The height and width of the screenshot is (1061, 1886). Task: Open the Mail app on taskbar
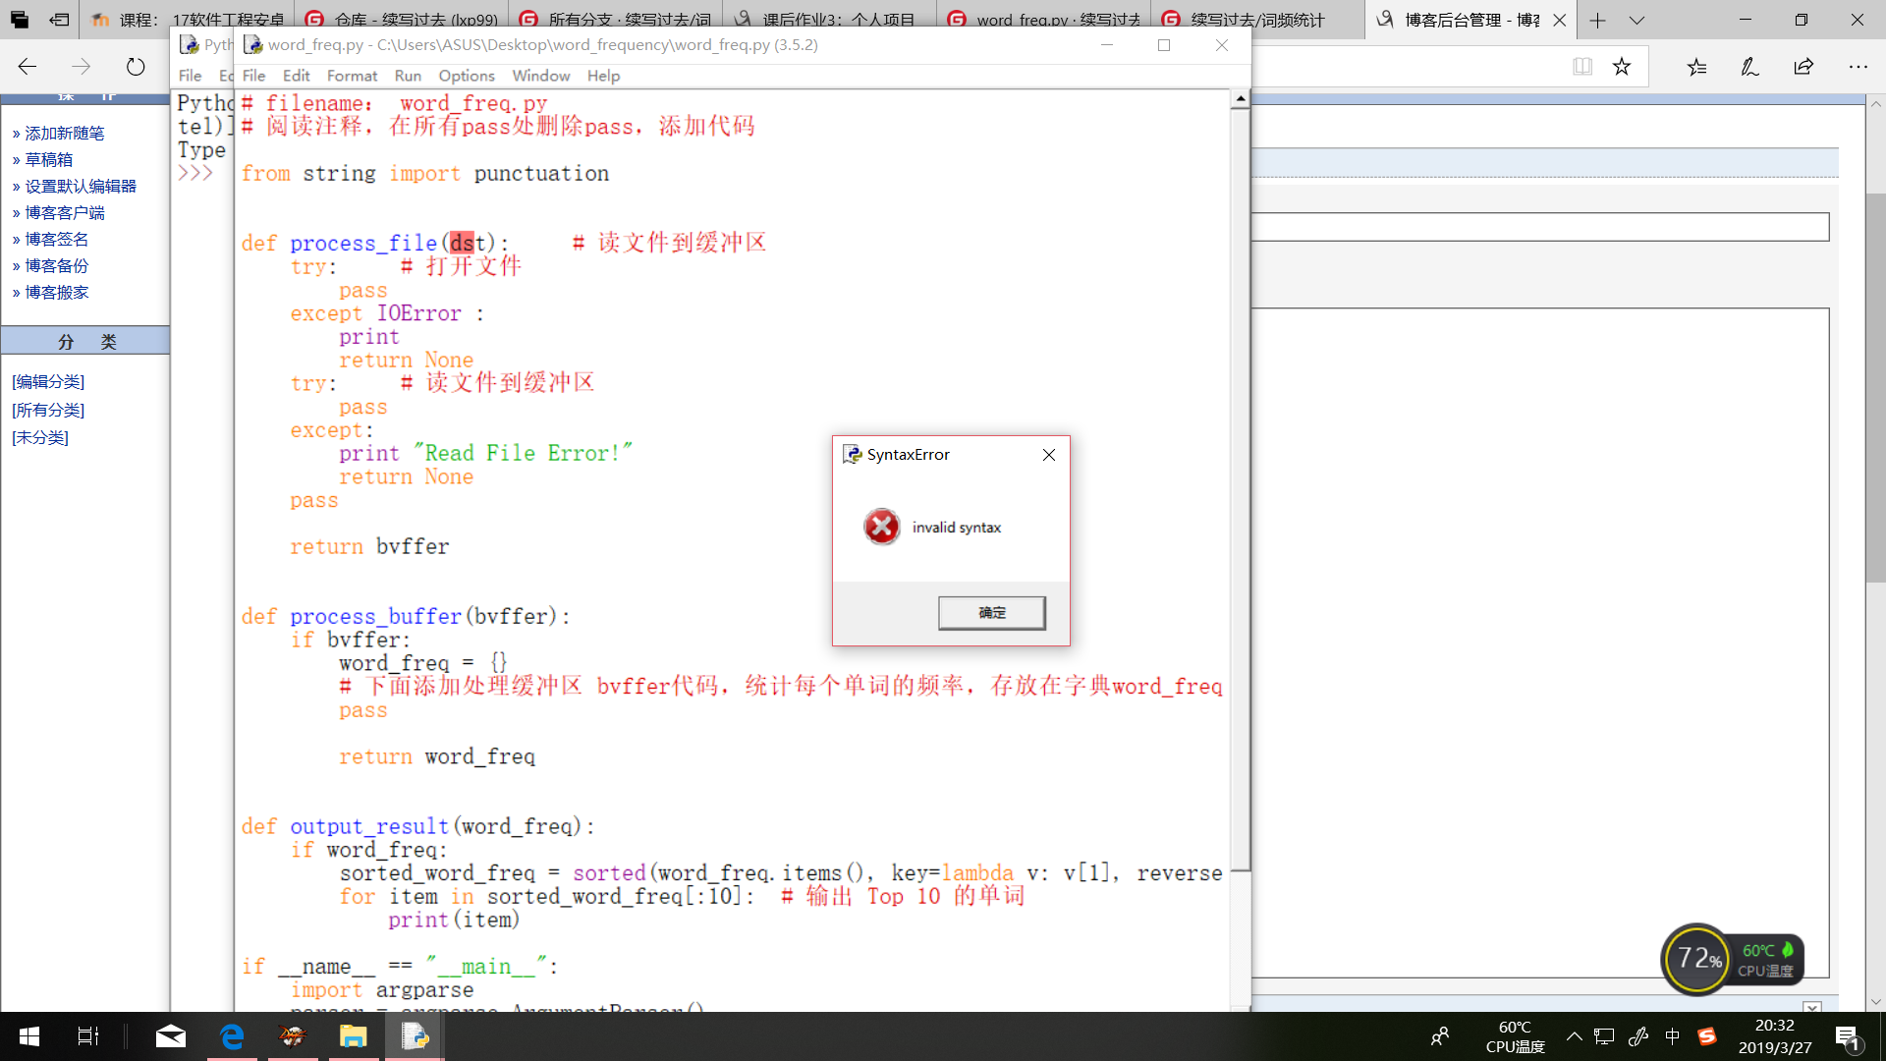coord(170,1035)
